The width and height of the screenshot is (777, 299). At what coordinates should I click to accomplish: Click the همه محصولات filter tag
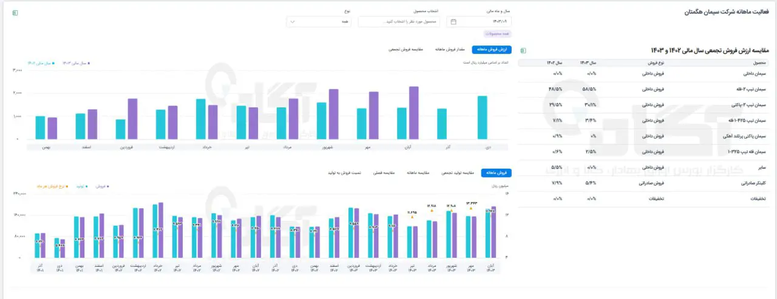497,33
